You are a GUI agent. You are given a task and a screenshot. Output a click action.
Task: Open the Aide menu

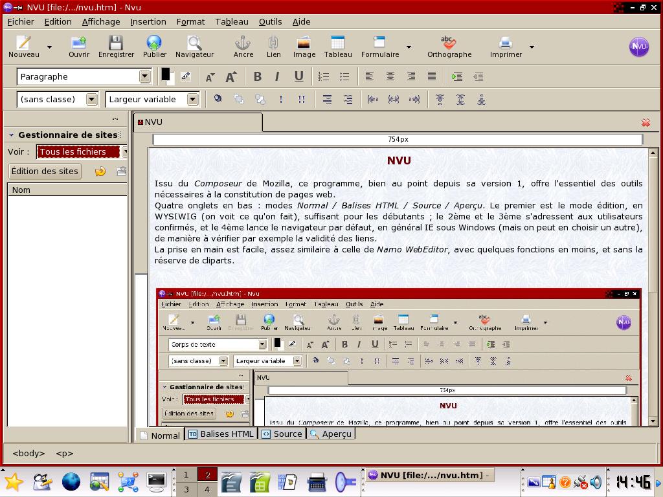point(301,21)
